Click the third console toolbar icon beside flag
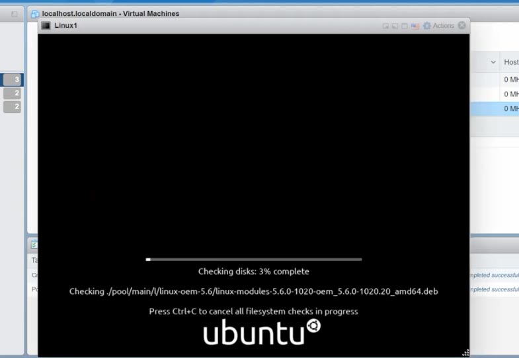This screenshot has height=358, width=519. pos(405,26)
